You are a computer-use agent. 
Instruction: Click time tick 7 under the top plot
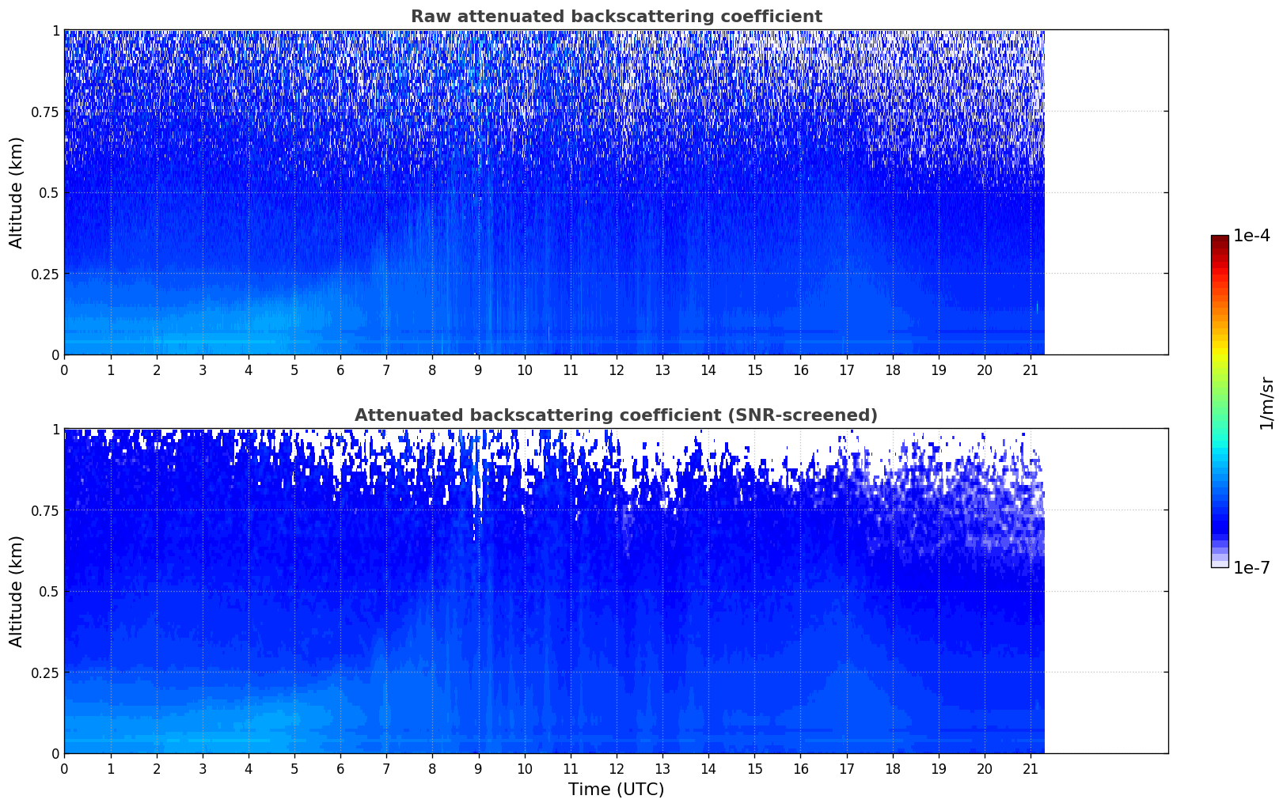386,369
